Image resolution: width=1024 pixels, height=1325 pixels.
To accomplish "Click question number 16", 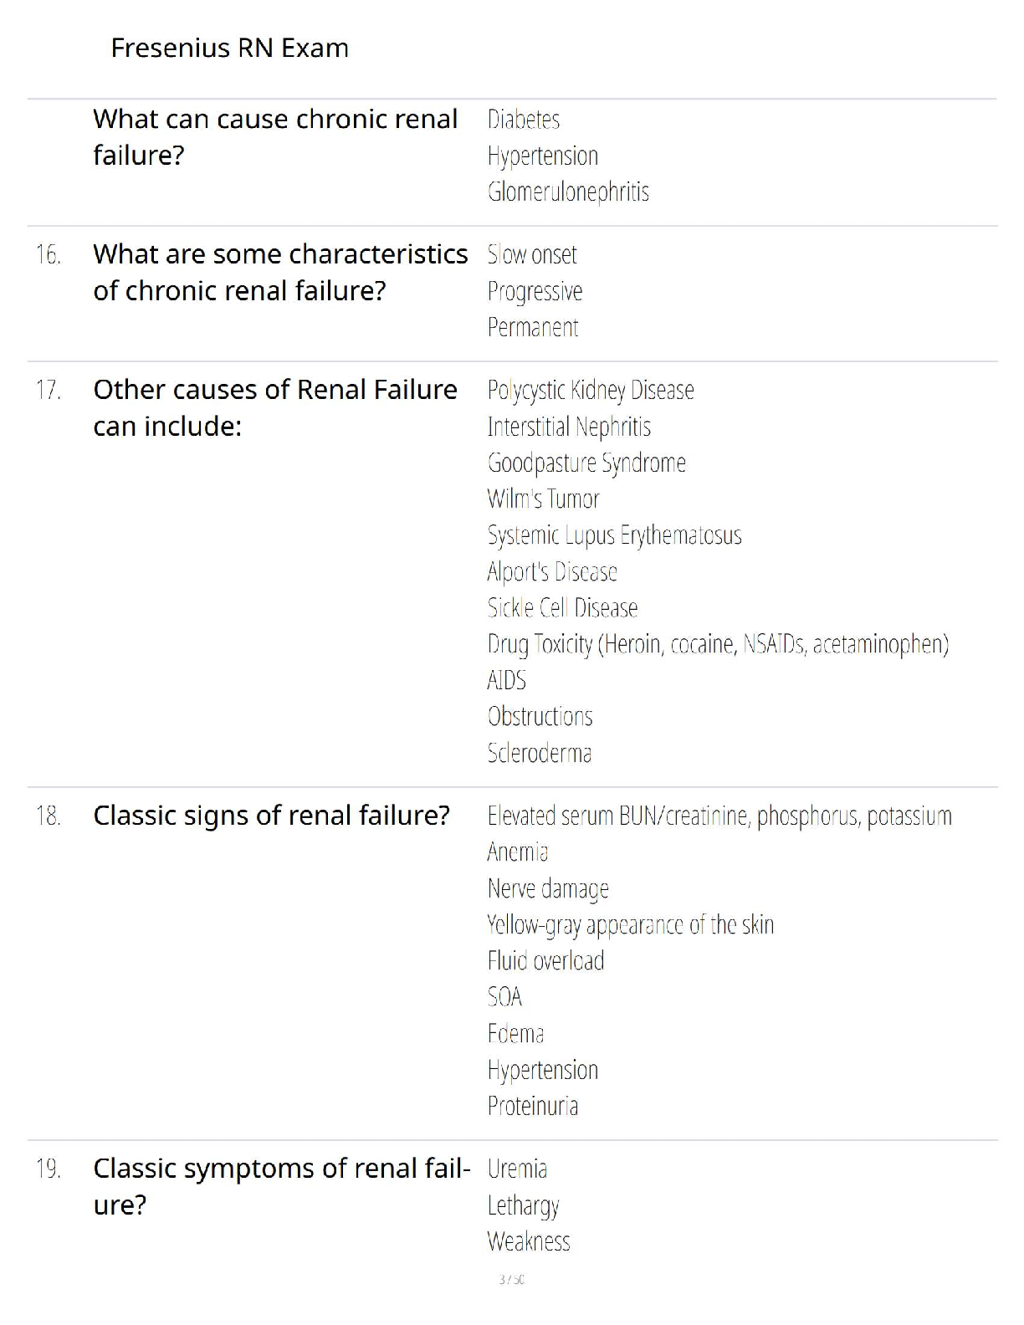I will pyautogui.click(x=49, y=254).
